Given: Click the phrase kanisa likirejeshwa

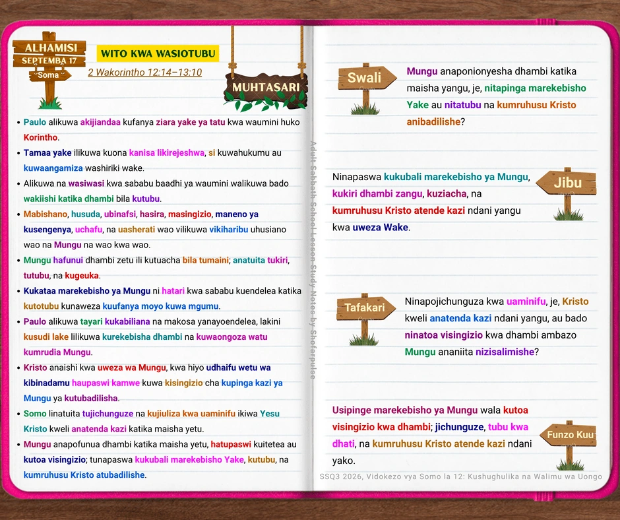Looking at the screenshot, I should click(x=166, y=152).
